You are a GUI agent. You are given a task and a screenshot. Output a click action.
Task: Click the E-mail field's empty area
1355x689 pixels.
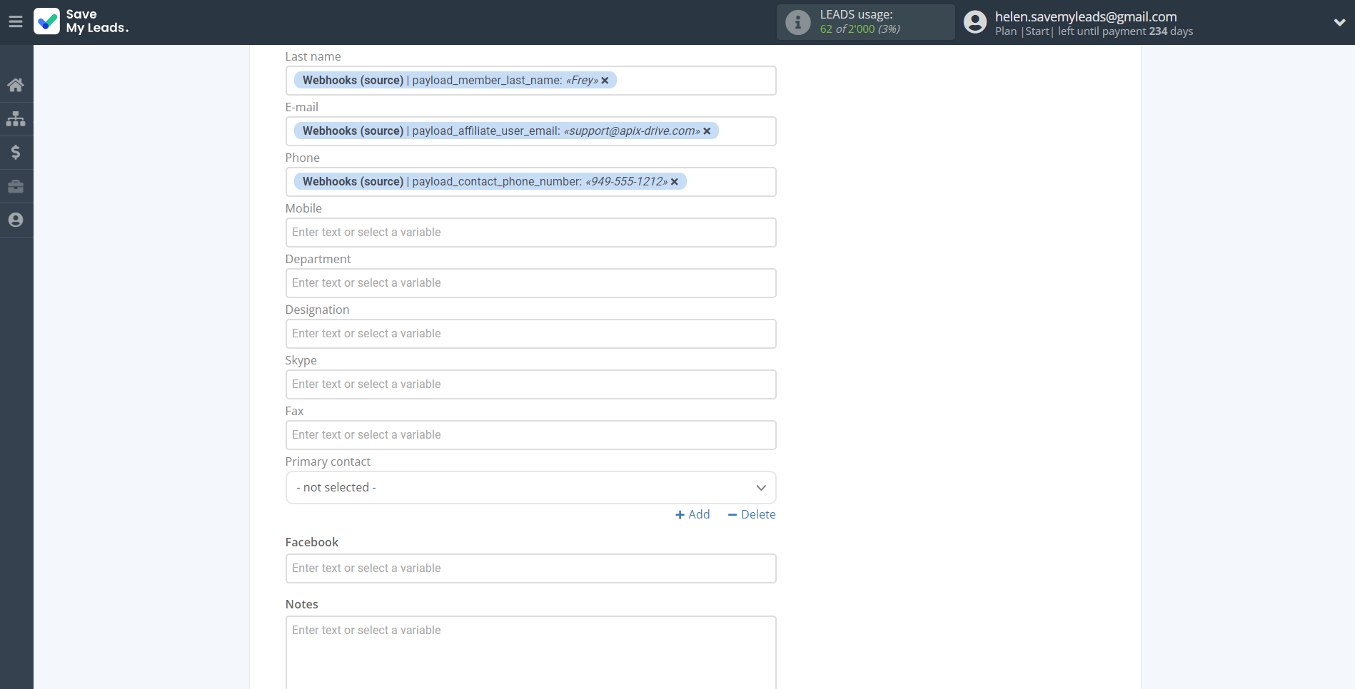coord(747,131)
